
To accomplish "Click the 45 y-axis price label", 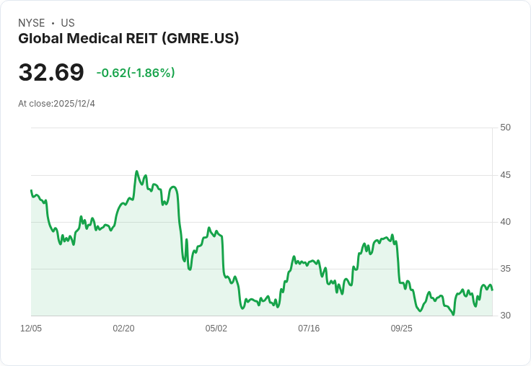I will click(505, 175).
